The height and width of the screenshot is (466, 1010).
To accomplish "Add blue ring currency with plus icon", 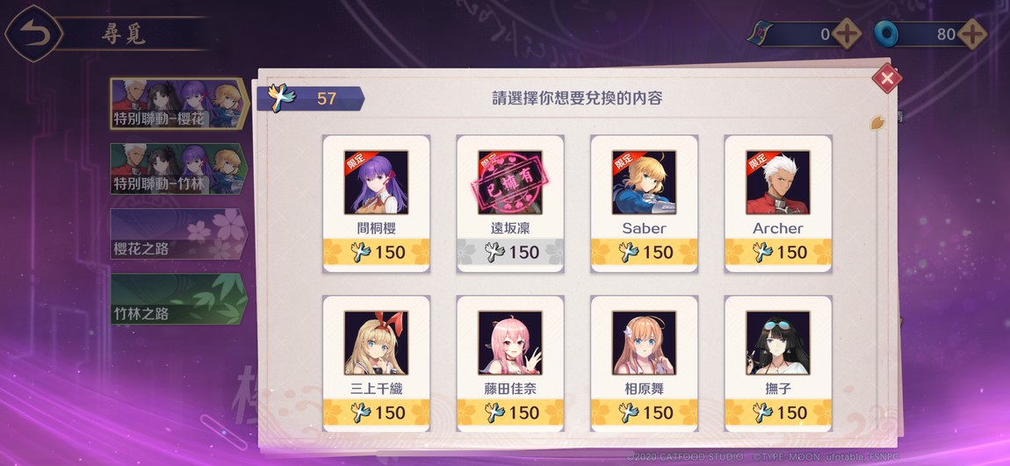I will [971, 33].
